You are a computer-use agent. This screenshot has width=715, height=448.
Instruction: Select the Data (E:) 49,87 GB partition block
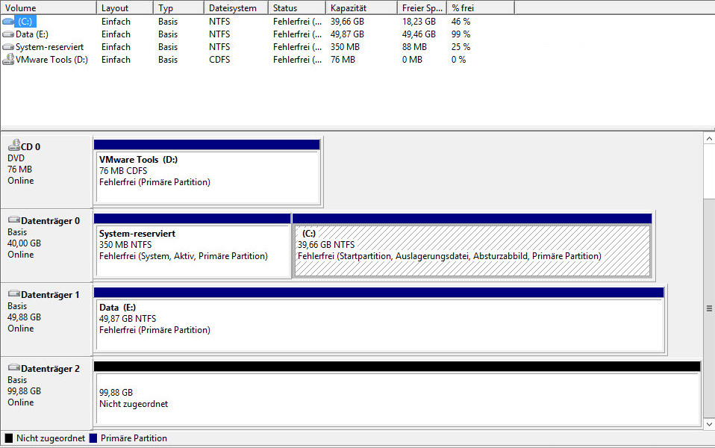pyautogui.click(x=378, y=320)
